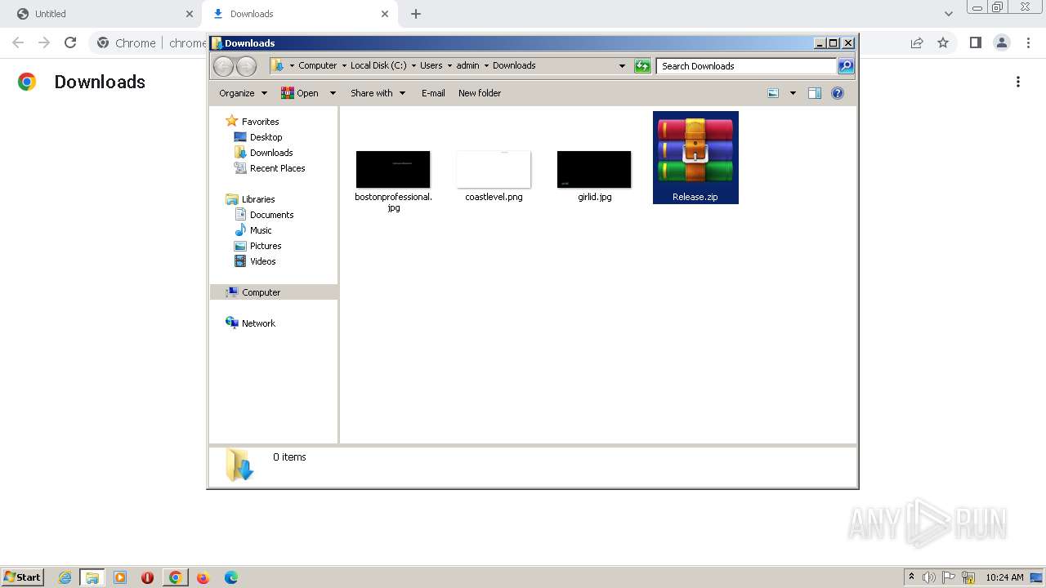Go forward with Explorer Forward arrow
The image size is (1046, 588).
246,66
